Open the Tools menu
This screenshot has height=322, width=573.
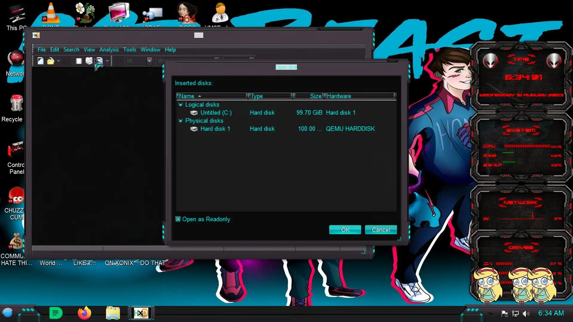(130, 49)
